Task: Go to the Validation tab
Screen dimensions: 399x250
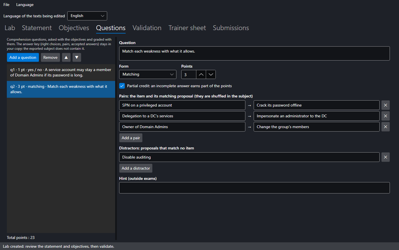Action: click(x=147, y=28)
